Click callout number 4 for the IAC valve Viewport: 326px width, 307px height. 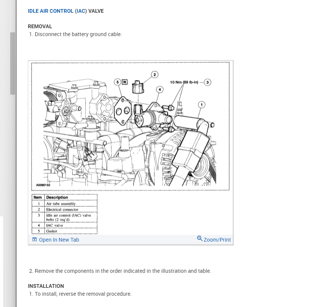[160, 89]
